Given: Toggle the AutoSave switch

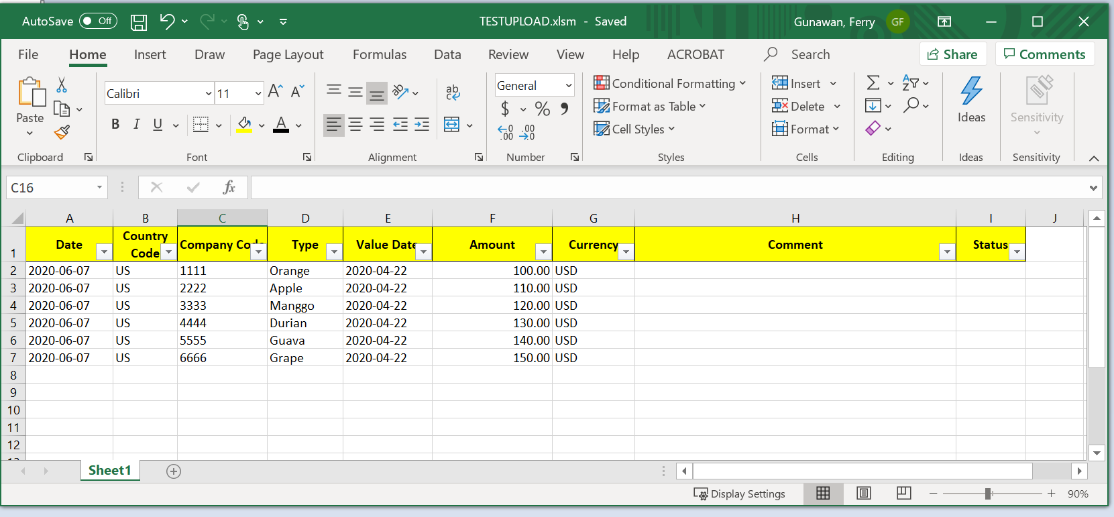Looking at the screenshot, I should tap(98, 21).
